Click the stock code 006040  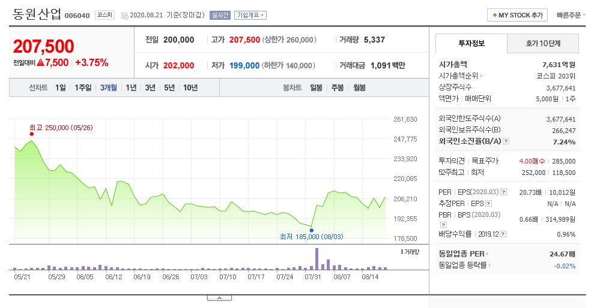(x=77, y=16)
